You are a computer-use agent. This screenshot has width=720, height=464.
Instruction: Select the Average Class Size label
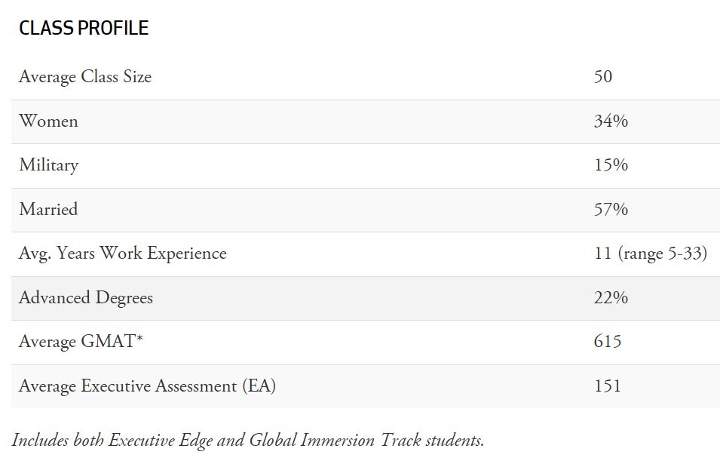85,77
